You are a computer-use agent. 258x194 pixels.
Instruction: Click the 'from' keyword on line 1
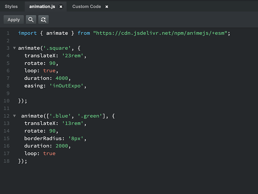[84, 33]
